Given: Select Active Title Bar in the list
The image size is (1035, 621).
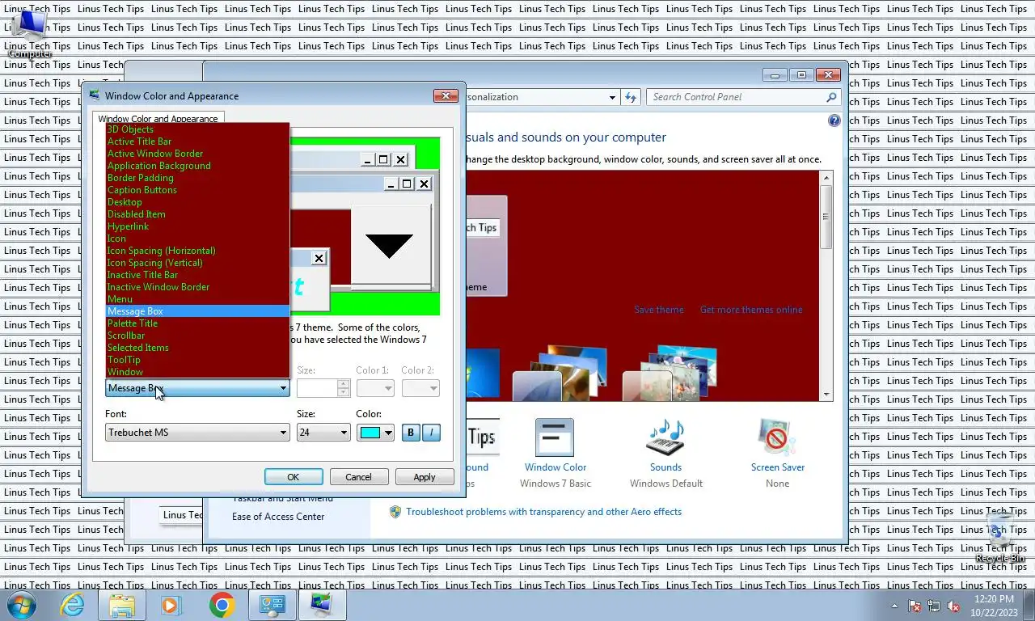Looking at the screenshot, I should click(x=197, y=142).
